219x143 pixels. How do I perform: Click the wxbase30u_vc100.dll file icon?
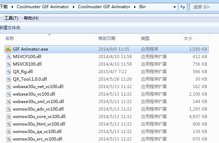click(x=9, y=94)
